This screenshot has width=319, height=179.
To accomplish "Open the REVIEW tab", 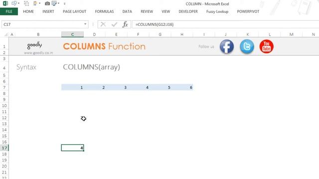I will 147,11.
